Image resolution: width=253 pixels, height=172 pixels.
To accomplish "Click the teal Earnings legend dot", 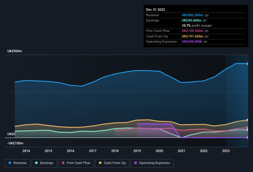I will click(x=36, y=163).
